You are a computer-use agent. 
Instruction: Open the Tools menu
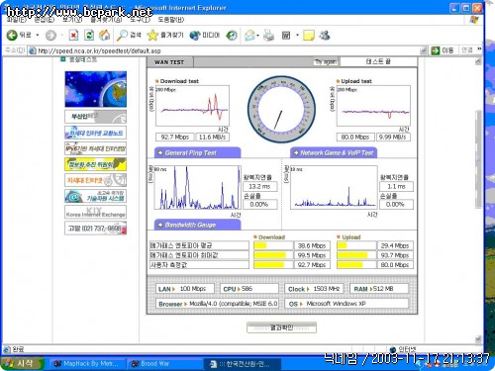[140, 20]
